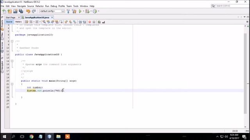
Task: Open the Debug menu
Action: click(54, 6)
